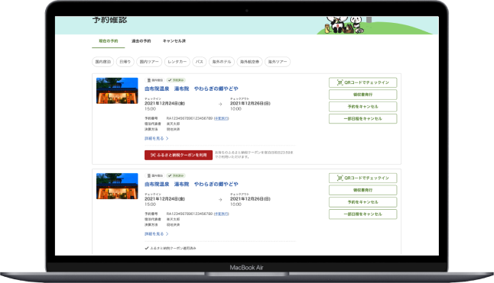Click 領収書発行 in second reservation card

[x=363, y=190]
